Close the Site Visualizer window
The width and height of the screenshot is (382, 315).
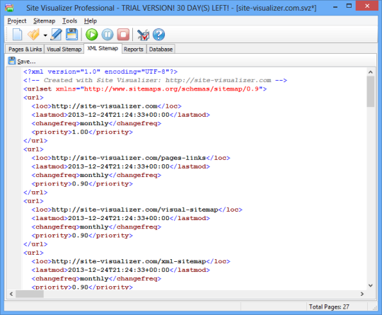click(367, 6)
